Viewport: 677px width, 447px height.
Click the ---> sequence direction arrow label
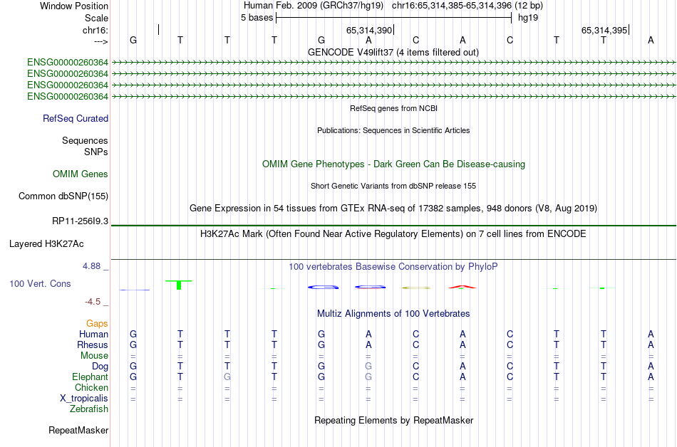[x=100, y=41]
